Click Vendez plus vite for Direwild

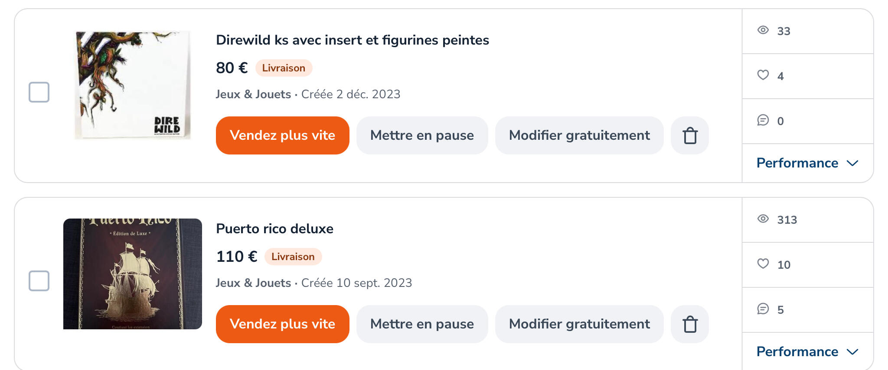click(283, 135)
